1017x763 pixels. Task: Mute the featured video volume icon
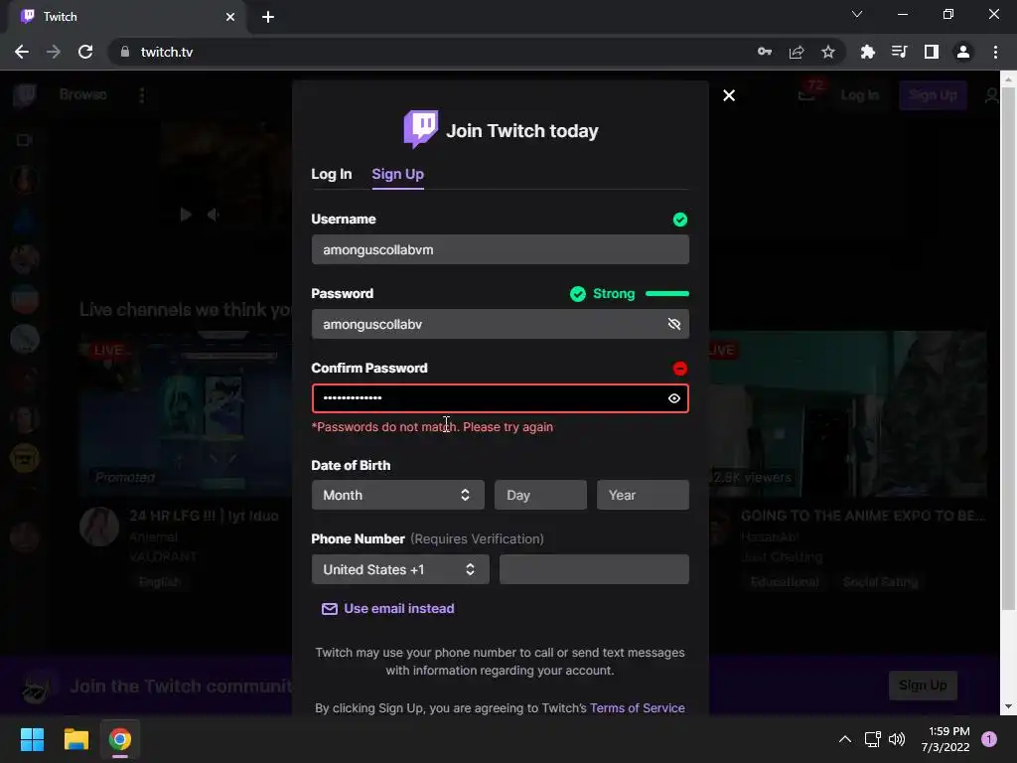[214, 215]
